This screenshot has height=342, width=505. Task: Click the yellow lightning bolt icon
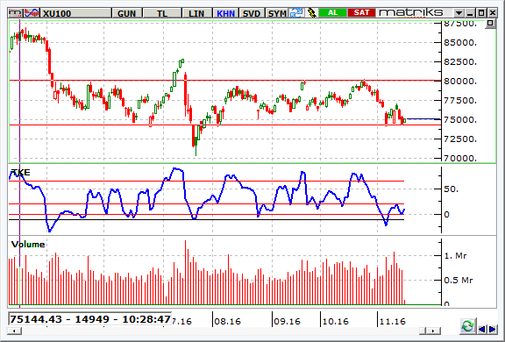pyautogui.click(x=312, y=13)
